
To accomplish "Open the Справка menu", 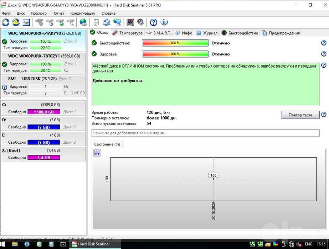I will [x=108, y=13].
